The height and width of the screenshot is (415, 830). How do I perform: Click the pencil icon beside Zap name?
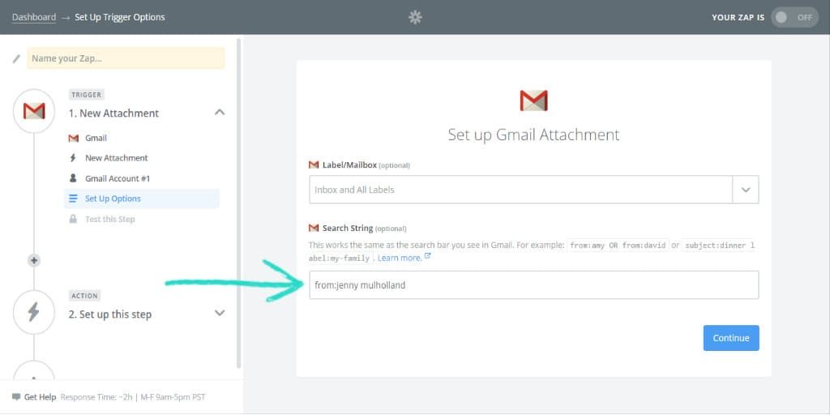15,59
